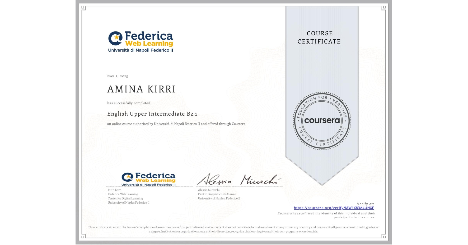Click the name Ruth Kerr

point(114,190)
